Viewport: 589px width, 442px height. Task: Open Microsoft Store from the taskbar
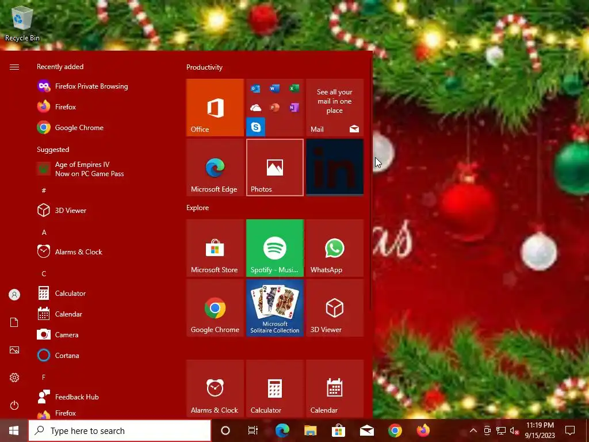(x=338, y=430)
